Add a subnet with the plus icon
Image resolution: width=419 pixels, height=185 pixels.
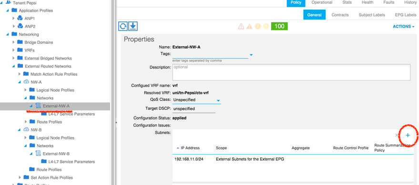click(408, 136)
